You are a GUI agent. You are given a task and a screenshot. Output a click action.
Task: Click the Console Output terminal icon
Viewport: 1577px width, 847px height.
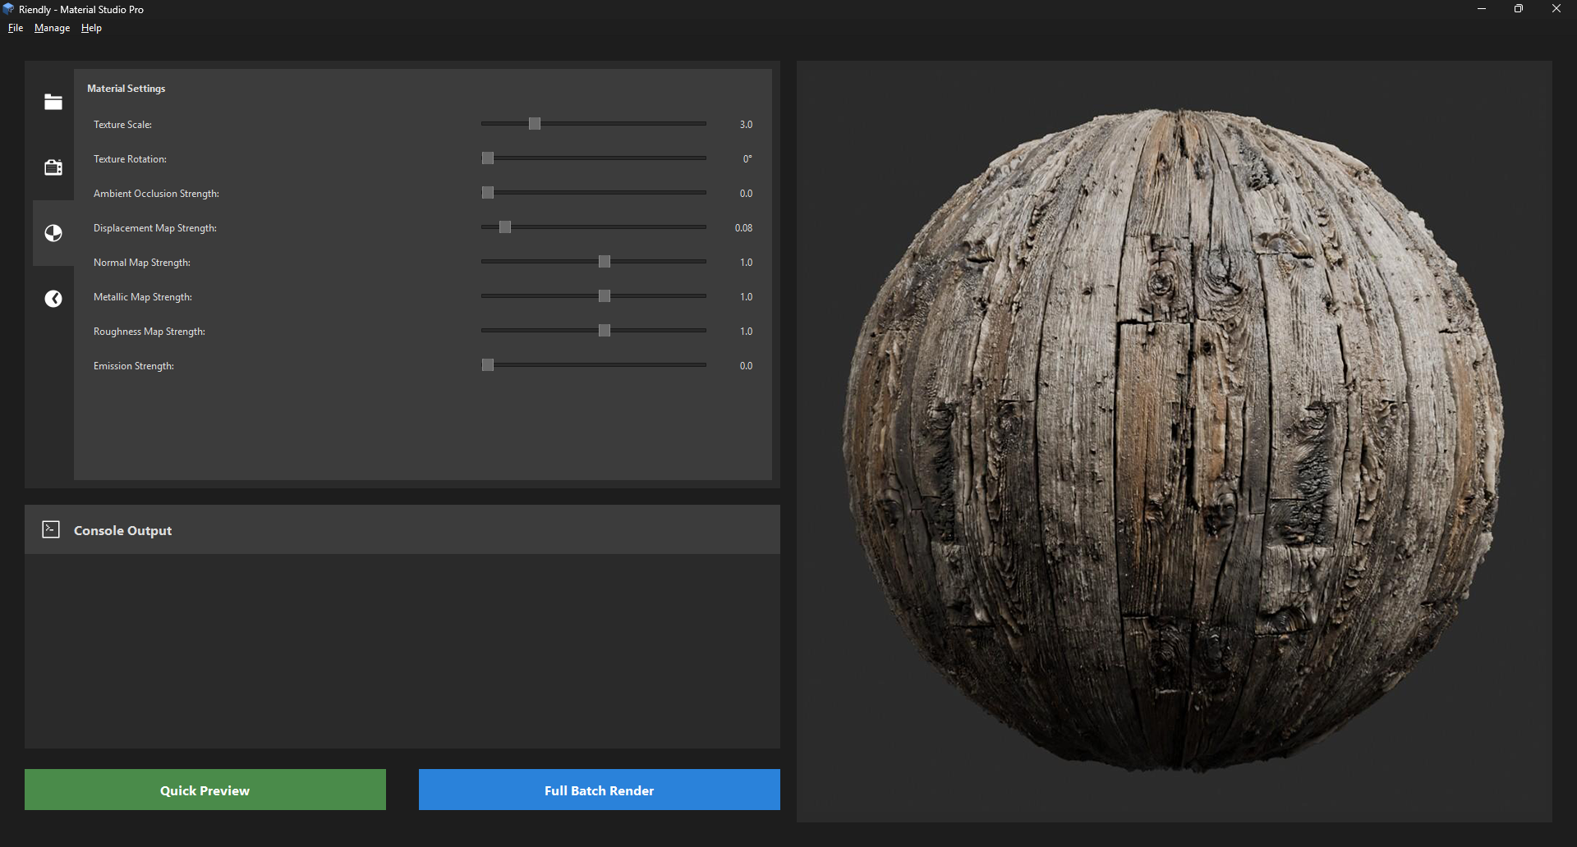click(x=50, y=529)
